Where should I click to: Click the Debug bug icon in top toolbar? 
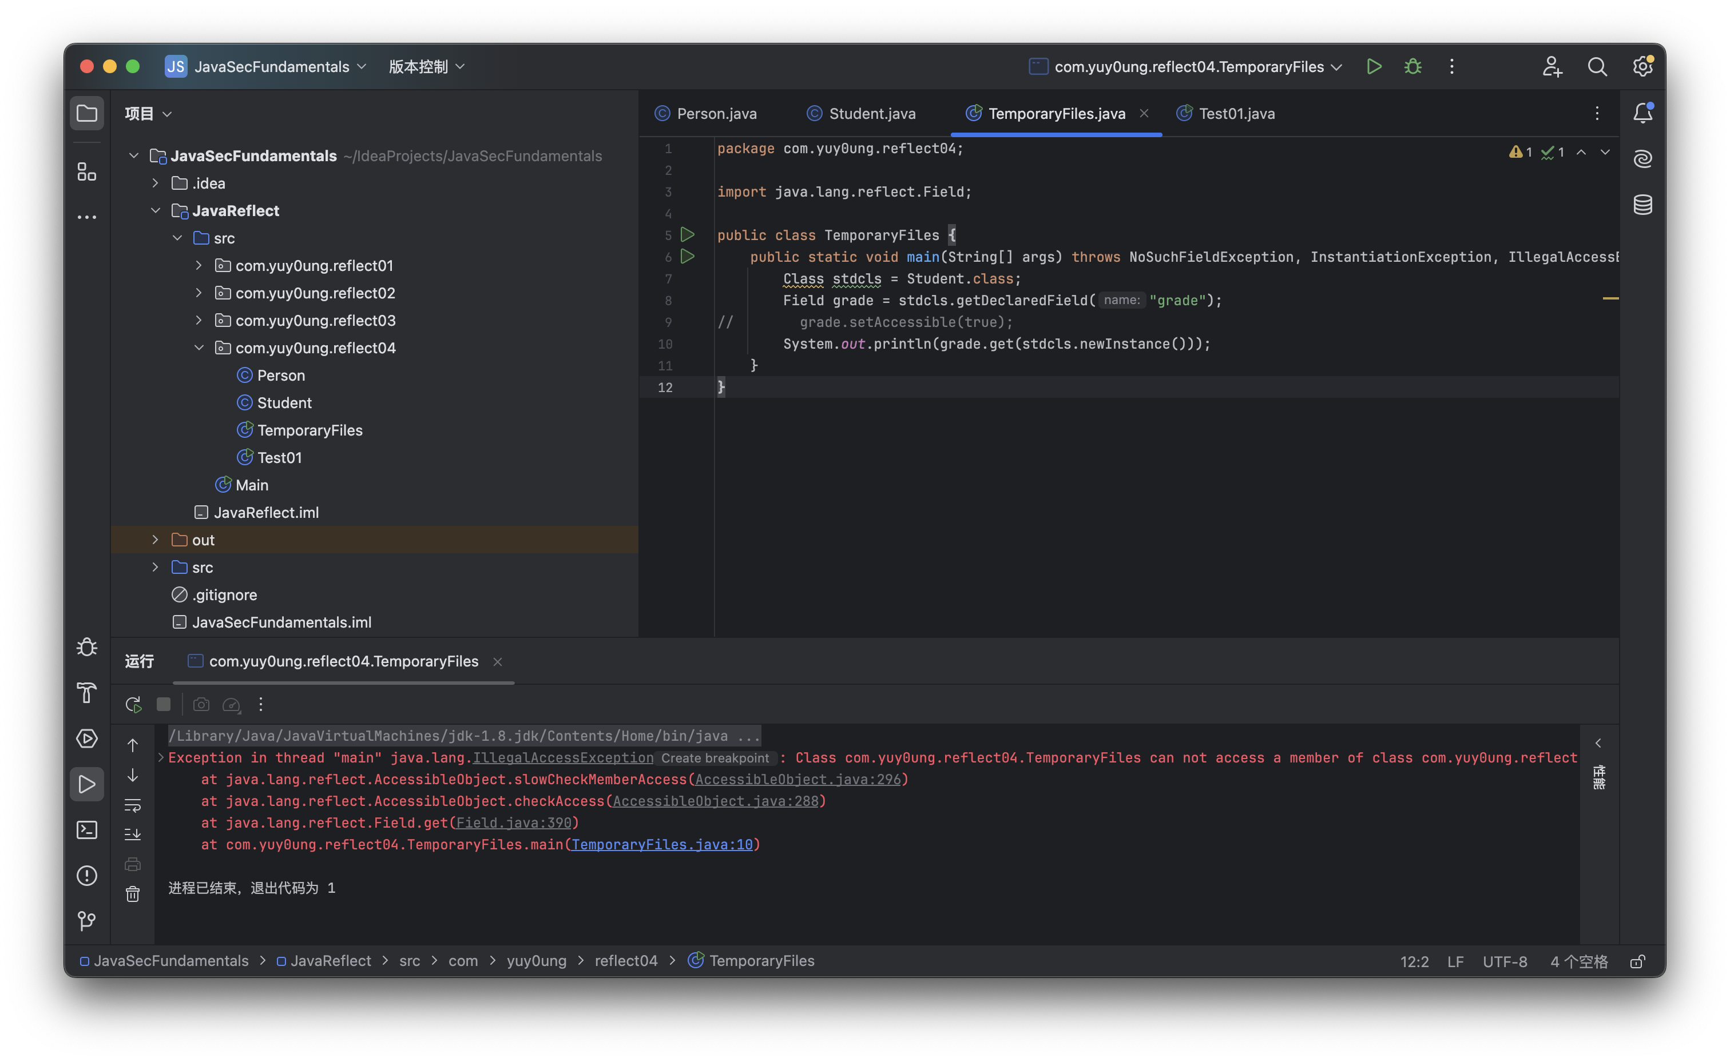(1412, 67)
